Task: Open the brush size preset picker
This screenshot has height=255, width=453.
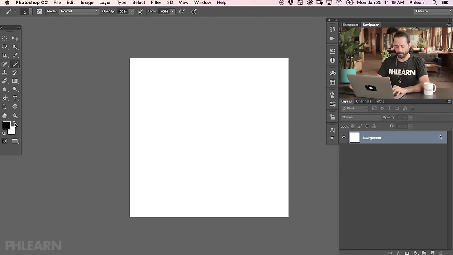Action: coord(31,11)
